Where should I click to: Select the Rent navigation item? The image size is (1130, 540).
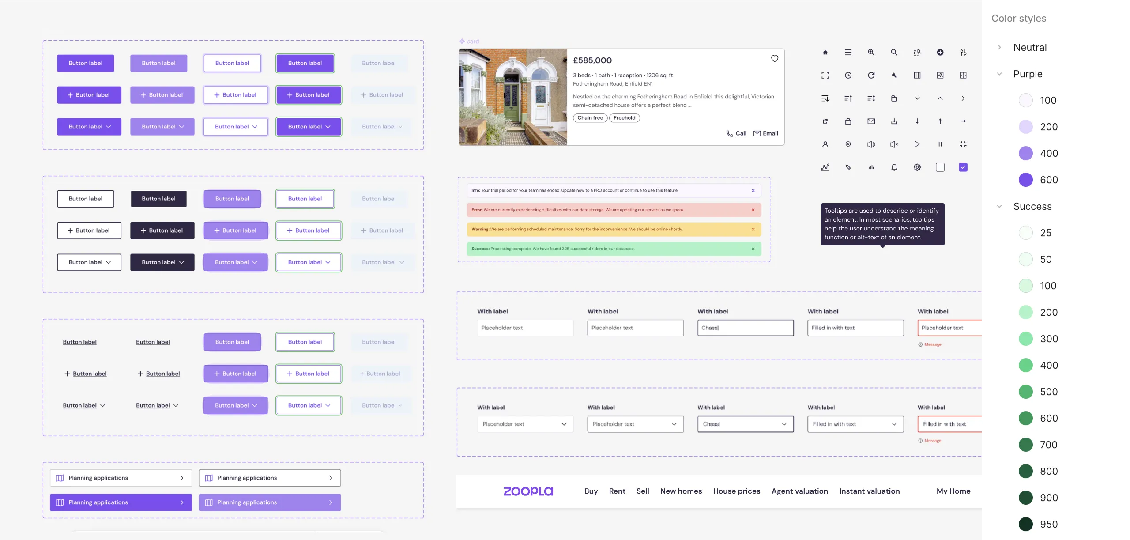[x=617, y=491]
